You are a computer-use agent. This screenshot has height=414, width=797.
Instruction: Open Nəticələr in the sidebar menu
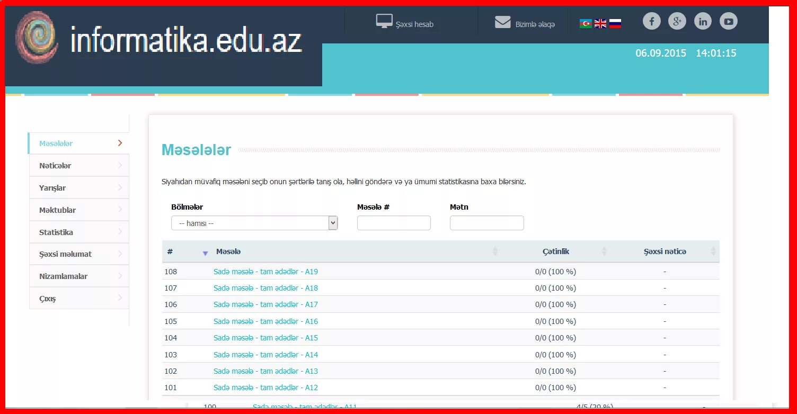pos(79,166)
